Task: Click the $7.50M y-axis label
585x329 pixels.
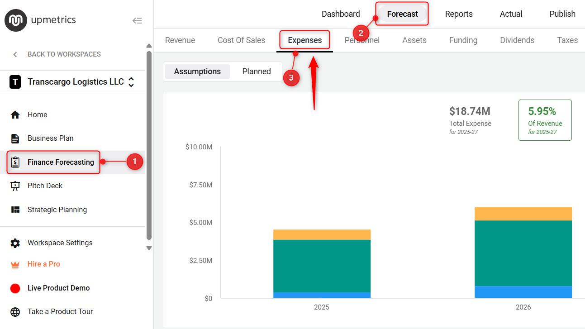Action: [201, 185]
